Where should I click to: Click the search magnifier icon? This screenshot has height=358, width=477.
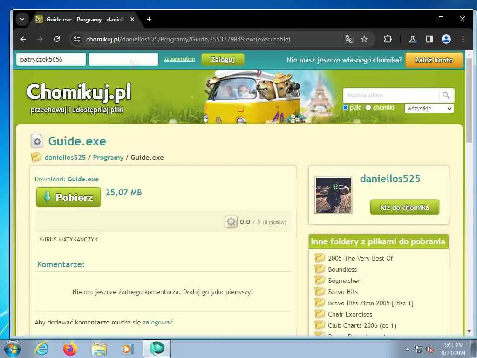446,96
